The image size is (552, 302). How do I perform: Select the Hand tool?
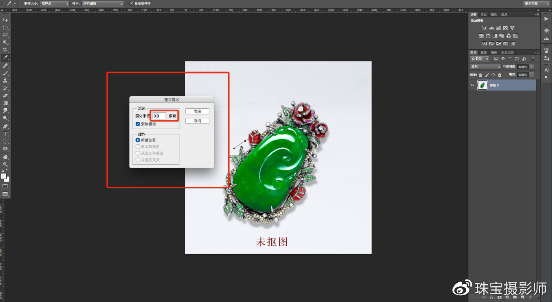tap(5, 157)
